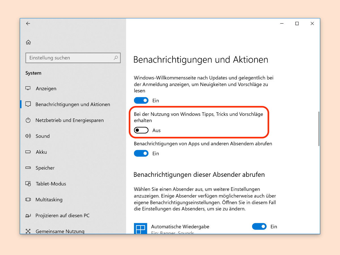Click the Einstellung suchen search field

(x=73, y=58)
